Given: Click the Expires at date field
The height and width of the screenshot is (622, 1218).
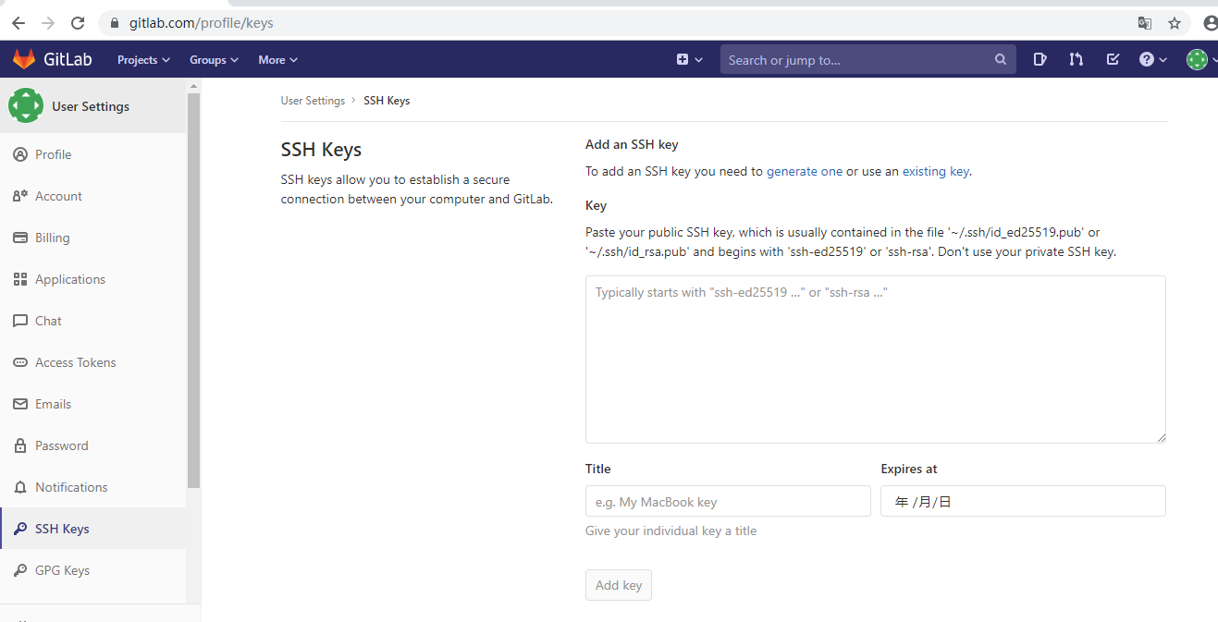Looking at the screenshot, I should (1023, 501).
